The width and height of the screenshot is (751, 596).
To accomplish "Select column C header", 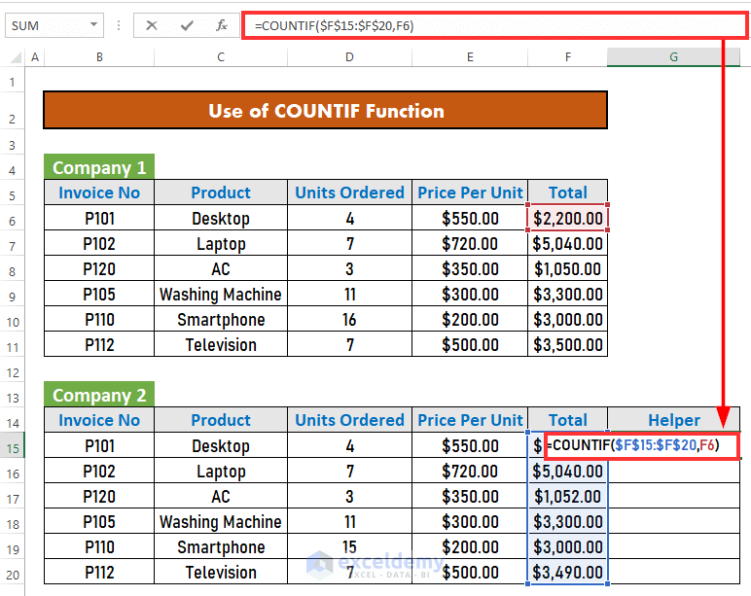I will coord(221,57).
